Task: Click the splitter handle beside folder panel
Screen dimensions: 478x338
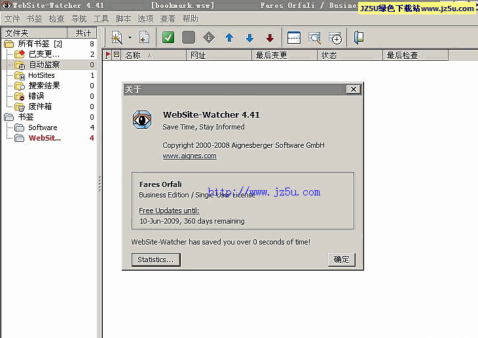Action: 100,184
